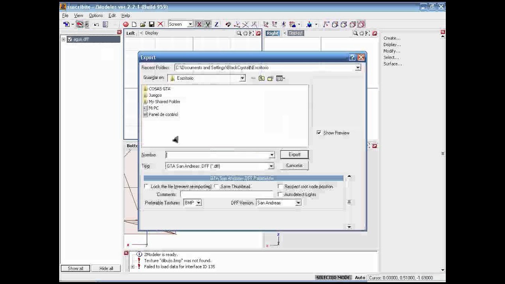Enable Respect root node position checkbox
This screenshot has height=284, width=505.
point(280,186)
